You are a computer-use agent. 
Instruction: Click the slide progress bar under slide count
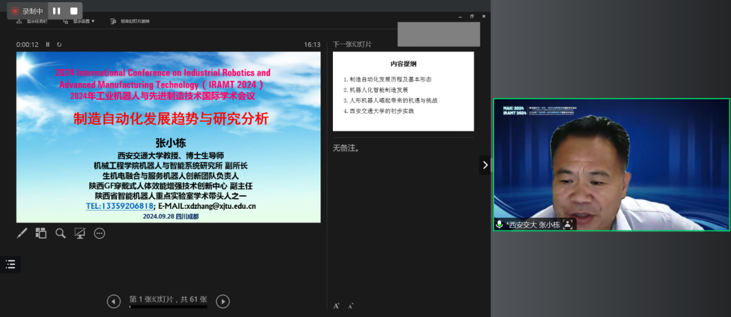(168, 307)
